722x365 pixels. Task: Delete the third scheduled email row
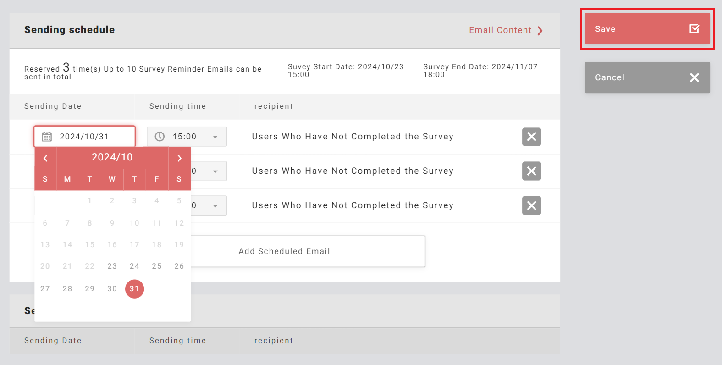(x=531, y=205)
